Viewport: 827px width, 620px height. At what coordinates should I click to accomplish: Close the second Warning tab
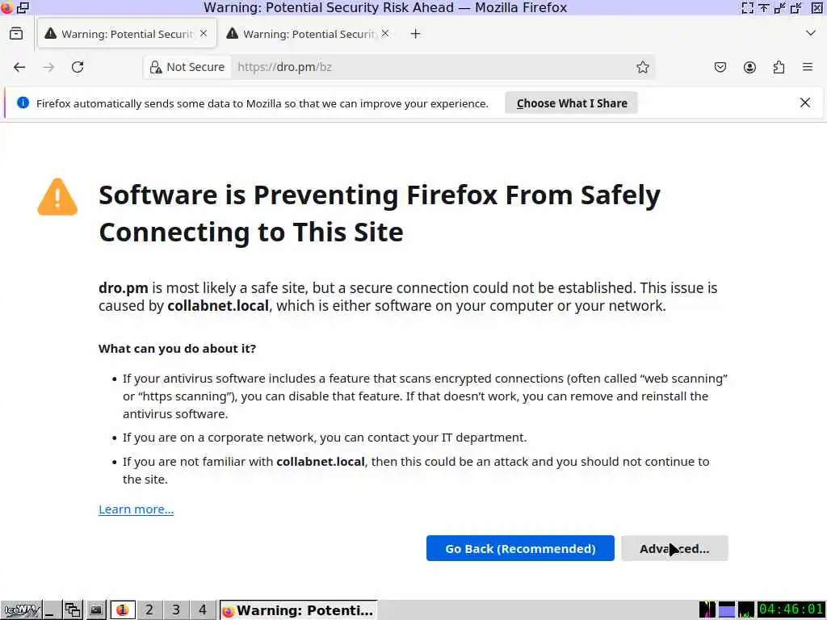385,33
